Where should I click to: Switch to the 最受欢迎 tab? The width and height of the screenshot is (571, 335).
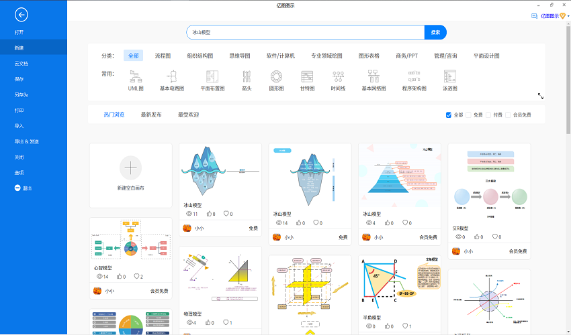click(x=188, y=115)
